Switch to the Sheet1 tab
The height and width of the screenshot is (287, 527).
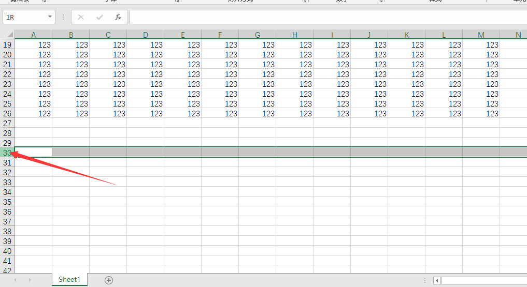[69, 279]
